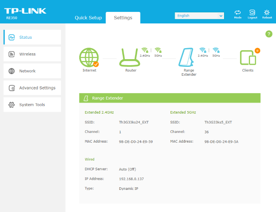Click DHCP Server value Auto (Off)
This screenshot has width=276, height=212.
pos(127,169)
